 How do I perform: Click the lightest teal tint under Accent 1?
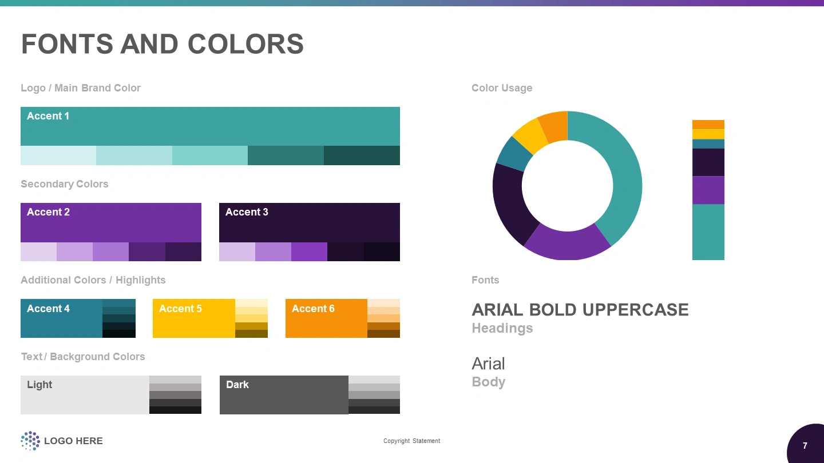tap(58, 155)
